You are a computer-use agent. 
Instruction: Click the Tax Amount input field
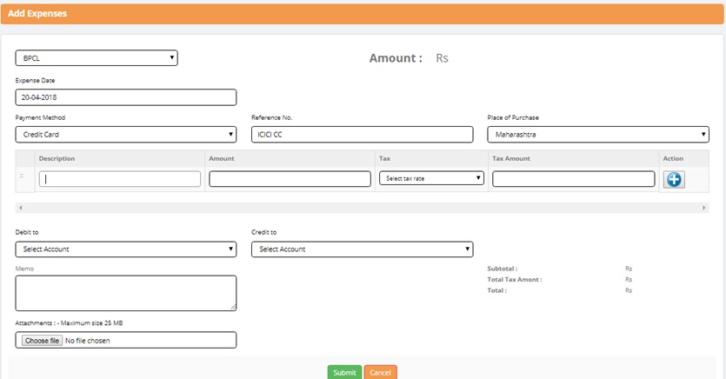click(x=573, y=179)
